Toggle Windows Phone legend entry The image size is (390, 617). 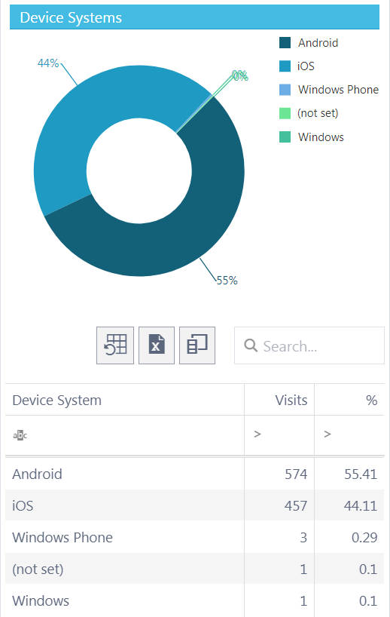click(x=329, y=90)
